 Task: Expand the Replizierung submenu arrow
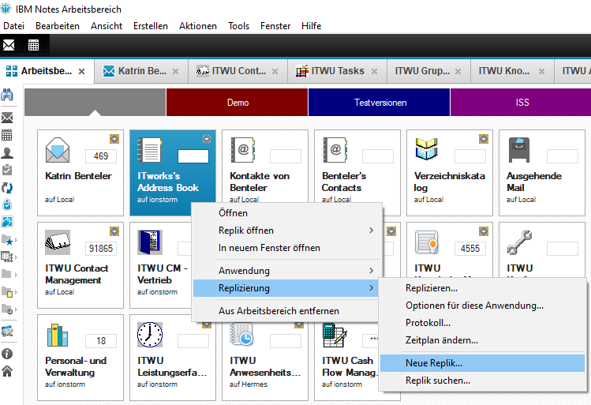(x=372, y=287)
